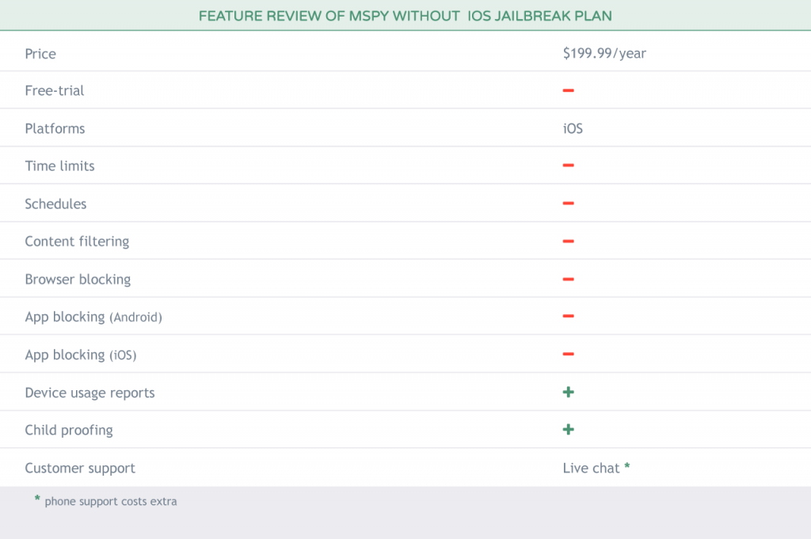Select the iOS platform value
Image resolution: width=811 pixels, height=539 pixels.
pyautogui.click(x=573, y=128)
